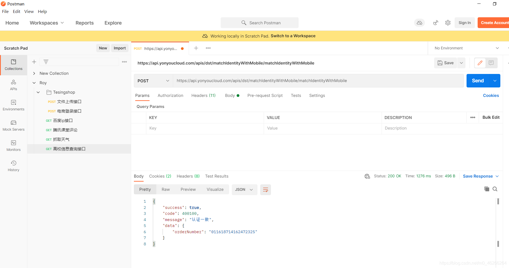Click the Save button
Image resolution: width=509 pixels, height=268 pixels.
(x=445, y=63)
